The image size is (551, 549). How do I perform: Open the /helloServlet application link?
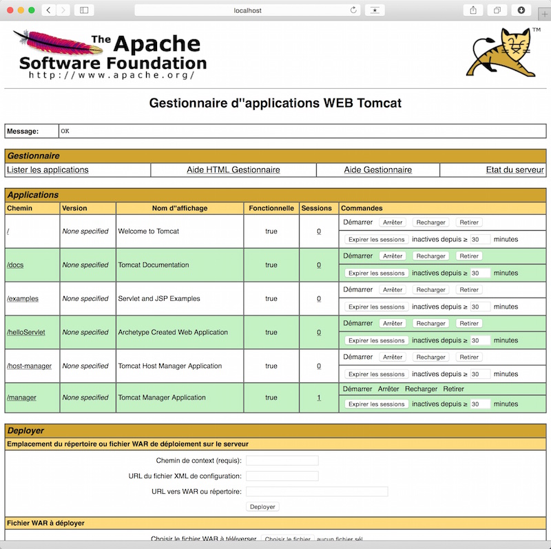(x=26, y=333)
